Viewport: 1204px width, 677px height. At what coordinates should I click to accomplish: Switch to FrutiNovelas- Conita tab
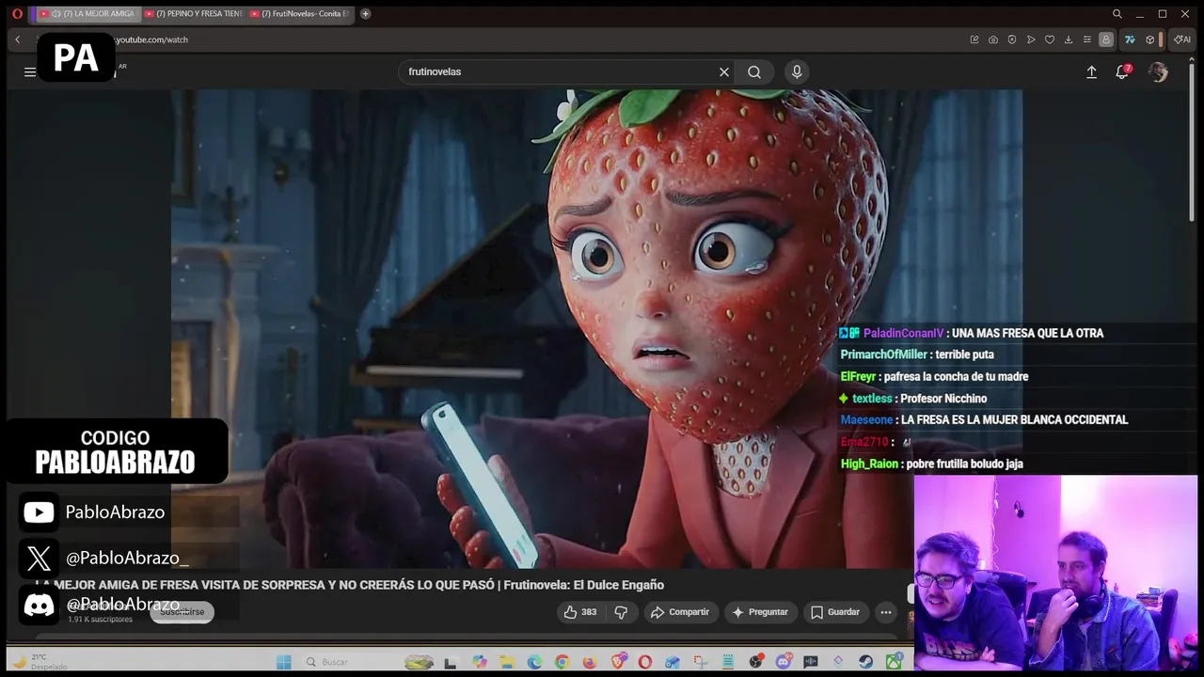299,14
